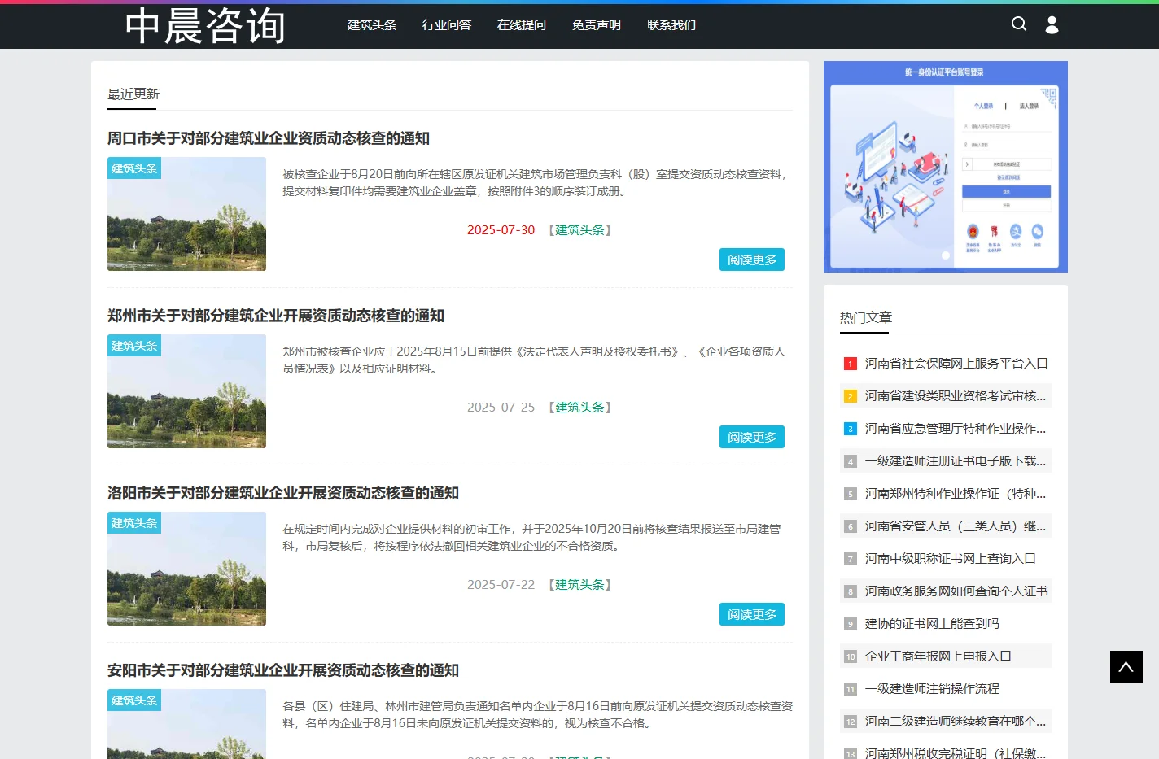Click 建筑头条 category link beside 2025-07-22
Image resolution: width=1159 pixels, height=759 pixels.
pos(579,585)
